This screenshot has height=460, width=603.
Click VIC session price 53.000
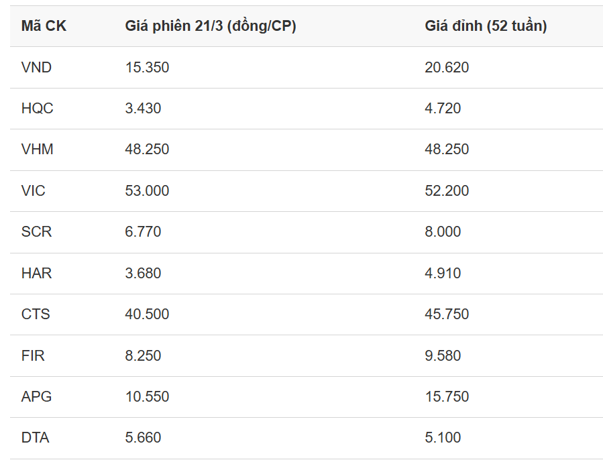pyautogui.click(x=147, y=190)
